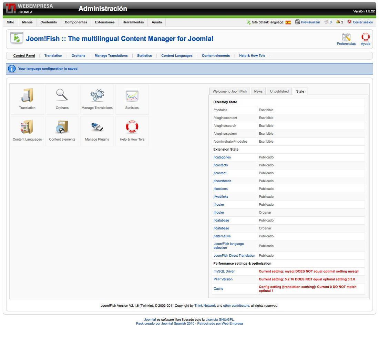The image size is (379, 338).
Task: Open the Menús menu
Action: 27,22
